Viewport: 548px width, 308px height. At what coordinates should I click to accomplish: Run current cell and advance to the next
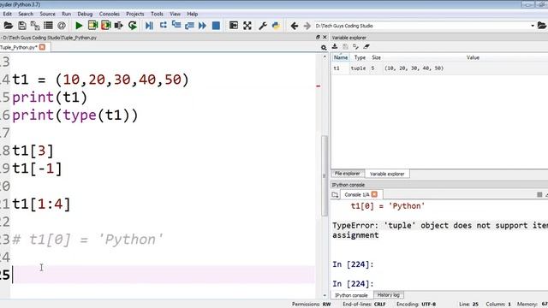tap(106, 26)
